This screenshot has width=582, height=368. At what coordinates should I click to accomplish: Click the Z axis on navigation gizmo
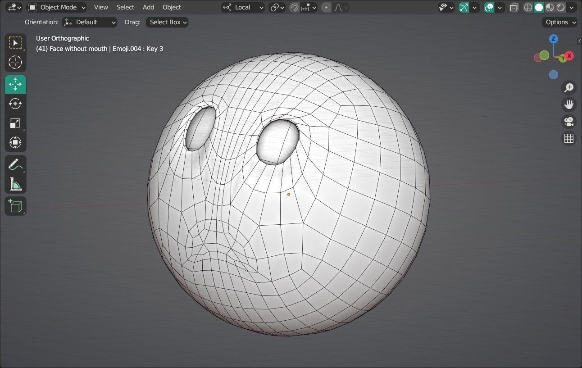(554, 39)
